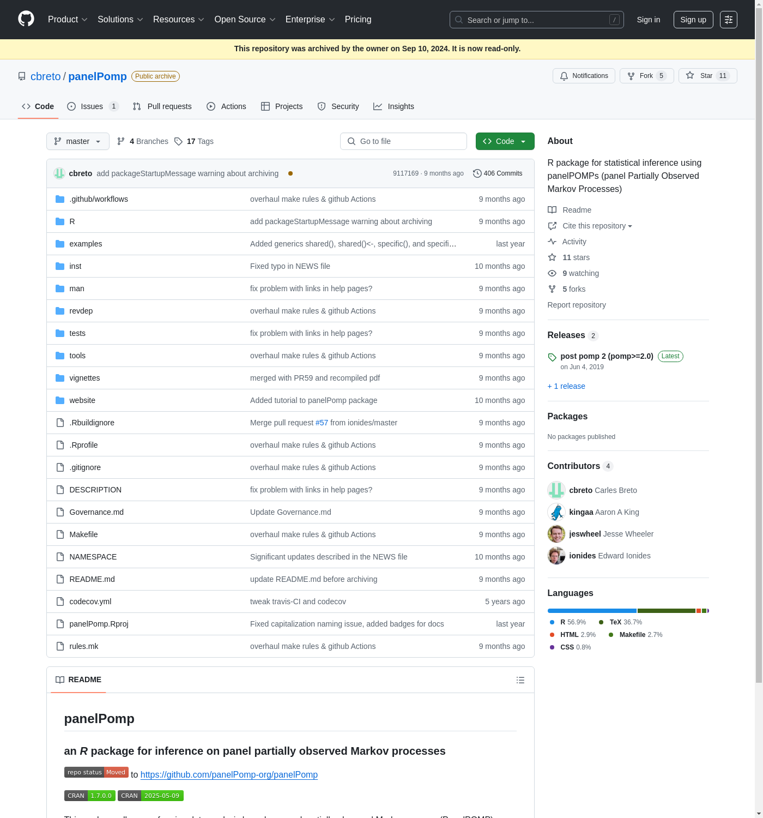Open the cbreto avatar in commit row

coord(59,173)
